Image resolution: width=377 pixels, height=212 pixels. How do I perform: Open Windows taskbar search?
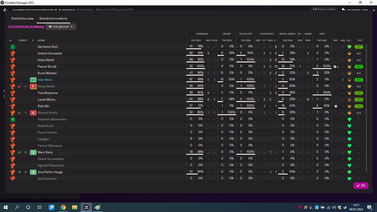pyautogui.click(x=17, y=207)
